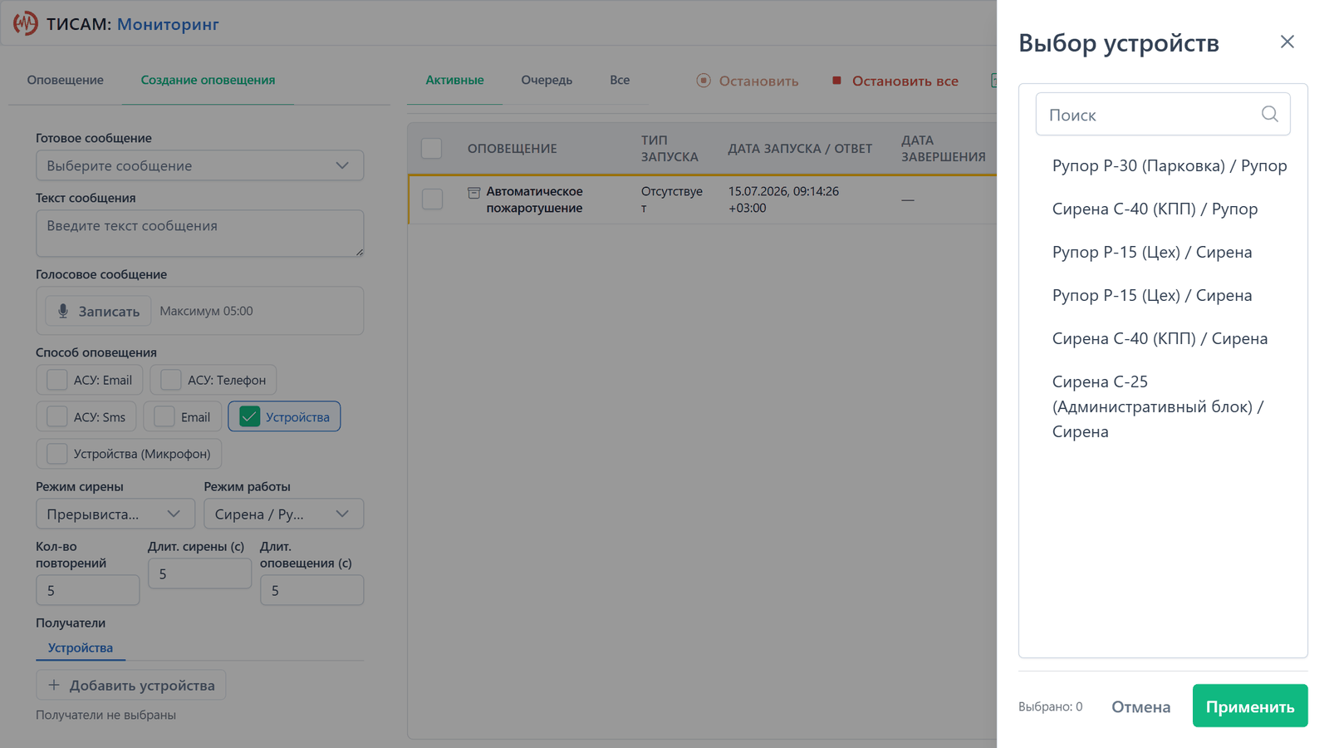1329x748 pixels.
Task: Click the ДАТА ЗАПУСКА / ОТВЕТ column header
Action: click(800, 148)
